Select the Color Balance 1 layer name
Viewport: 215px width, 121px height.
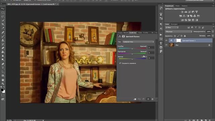pyautogui.click(x=189, y=41)
